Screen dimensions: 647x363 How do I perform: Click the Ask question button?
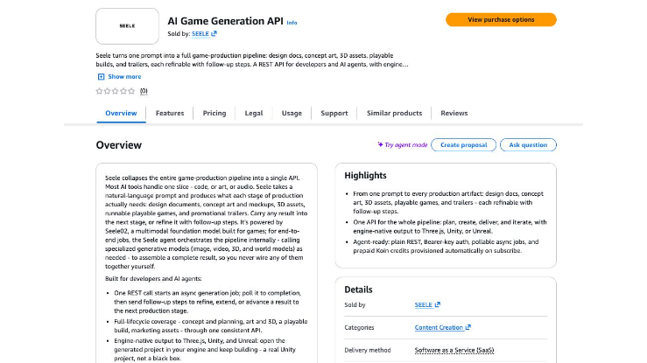[x=528, y=145]
